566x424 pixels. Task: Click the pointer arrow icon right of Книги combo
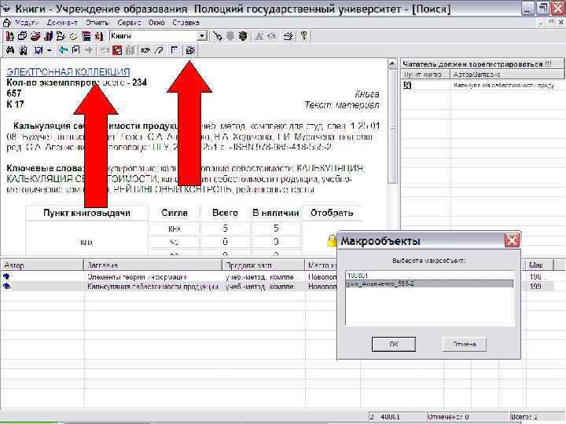(x=217, y=36)
